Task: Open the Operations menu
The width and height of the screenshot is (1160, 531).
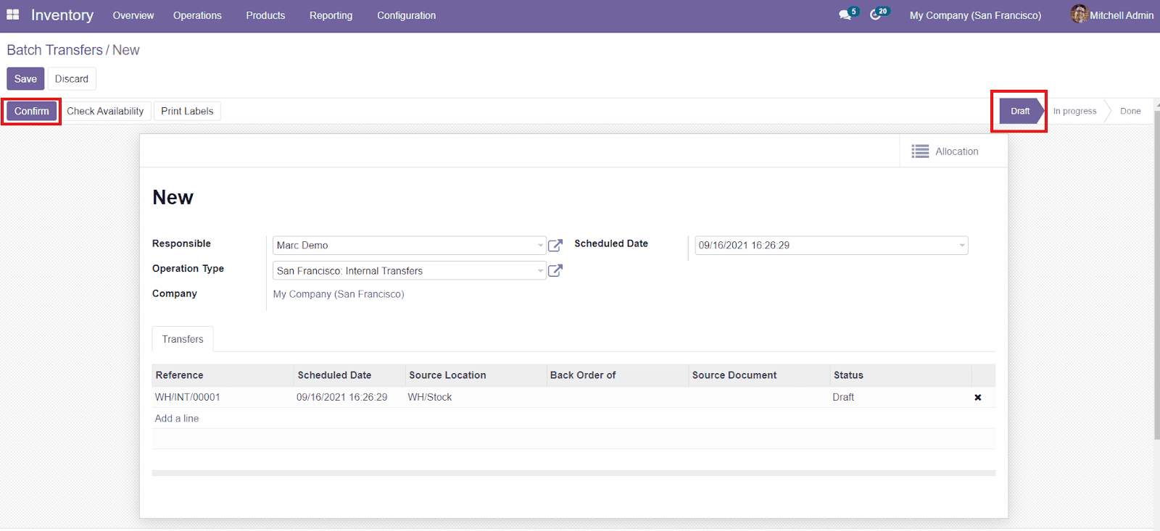Action: tap(197, 15)
